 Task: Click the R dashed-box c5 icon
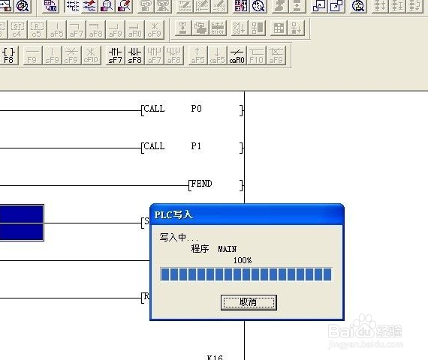click(37, 29)
